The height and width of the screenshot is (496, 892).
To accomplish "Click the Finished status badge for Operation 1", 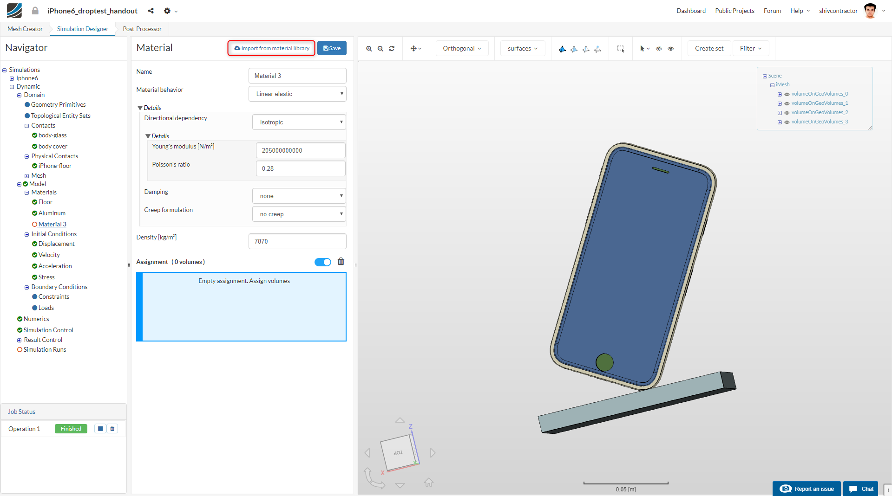I will pos(71,428).
